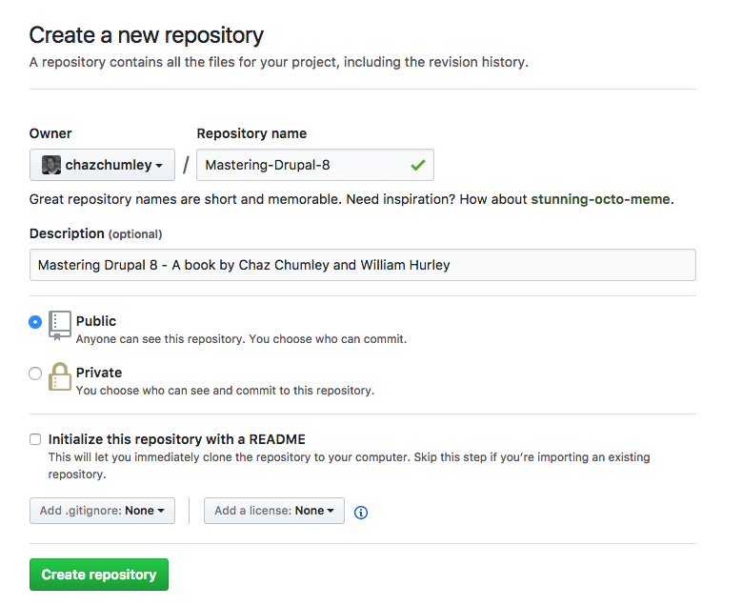Image resolution: width=742 pixels, height=606 pixels.
Task: Enable Initialize this repository with a README
Action: 35,439
